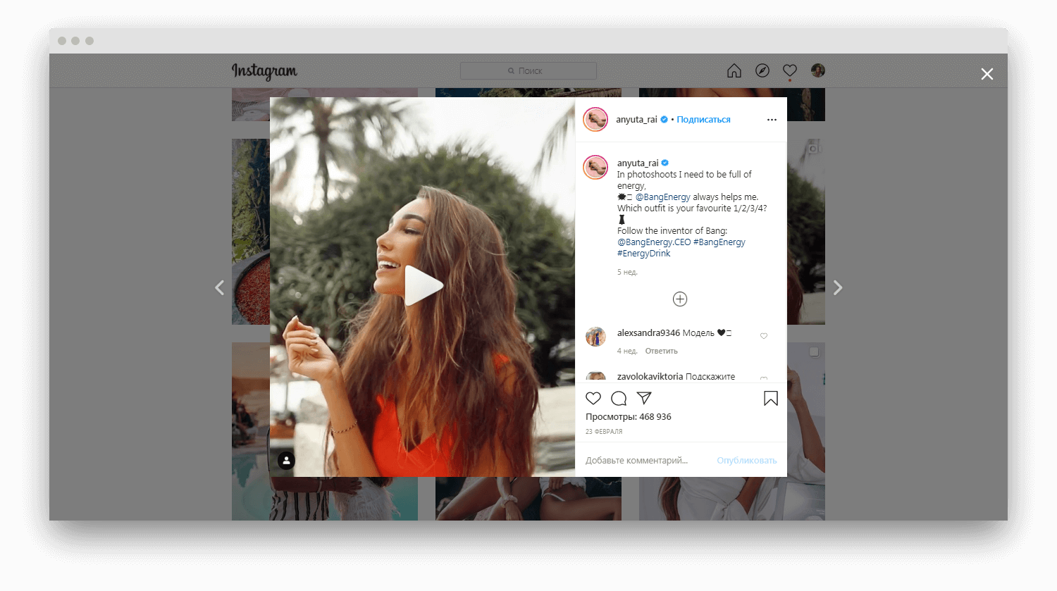Open alexsandra9346 profile name
Screen dimensions: 1057x591
click(x=648, y=333)
